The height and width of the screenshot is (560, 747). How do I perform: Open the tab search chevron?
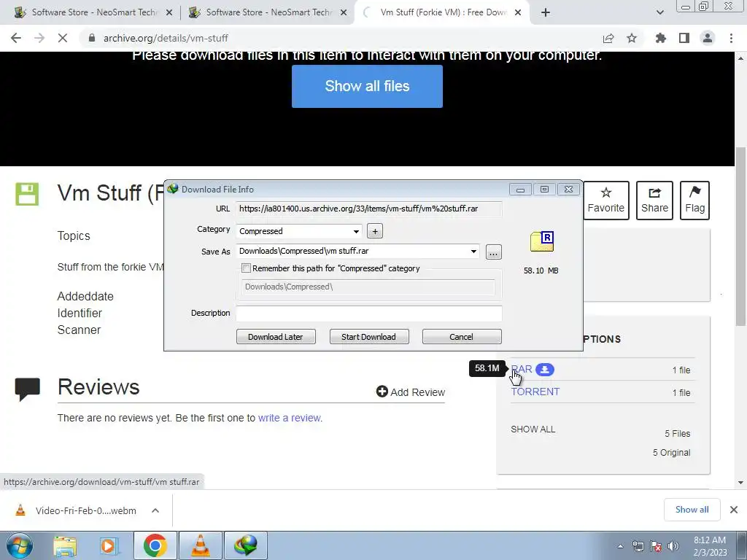pos(659,13)
